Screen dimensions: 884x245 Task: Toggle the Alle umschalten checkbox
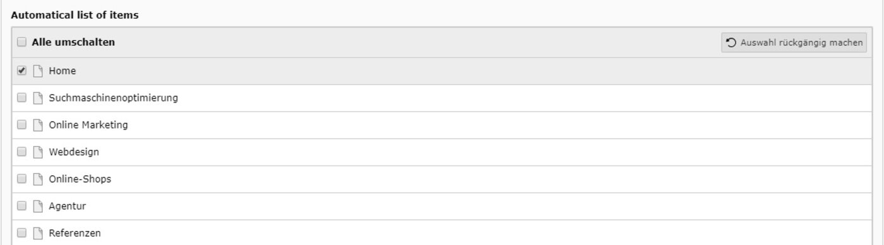click(21, 43)
